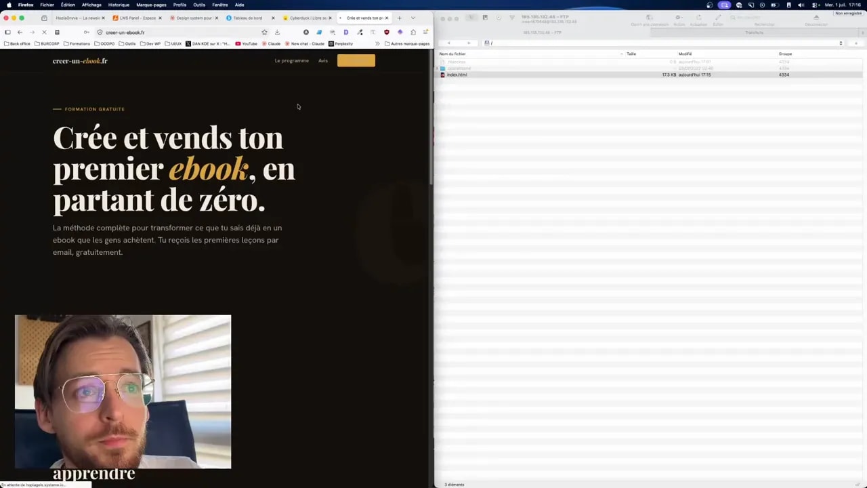Sort by Nom du fichier column

530,54
